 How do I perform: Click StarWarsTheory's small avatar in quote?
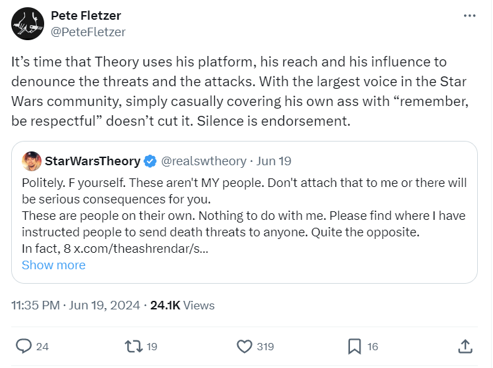pyautogui.click(x=31, y=161)
